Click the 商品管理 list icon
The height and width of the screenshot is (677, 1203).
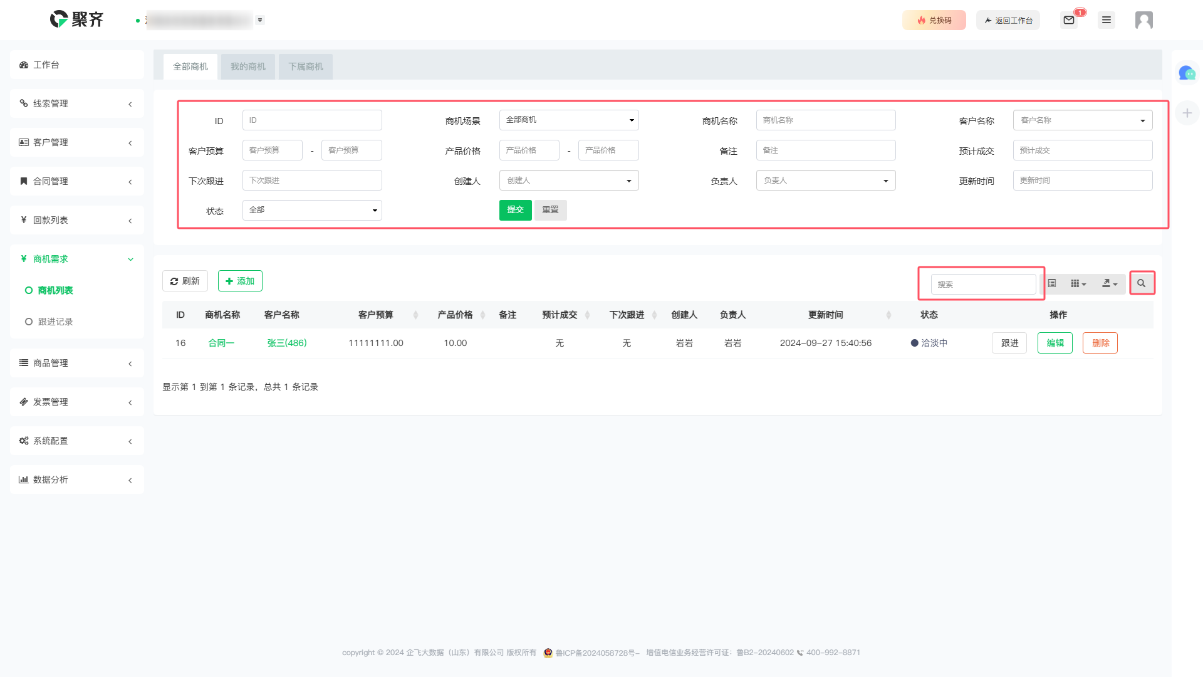(24, 363)
